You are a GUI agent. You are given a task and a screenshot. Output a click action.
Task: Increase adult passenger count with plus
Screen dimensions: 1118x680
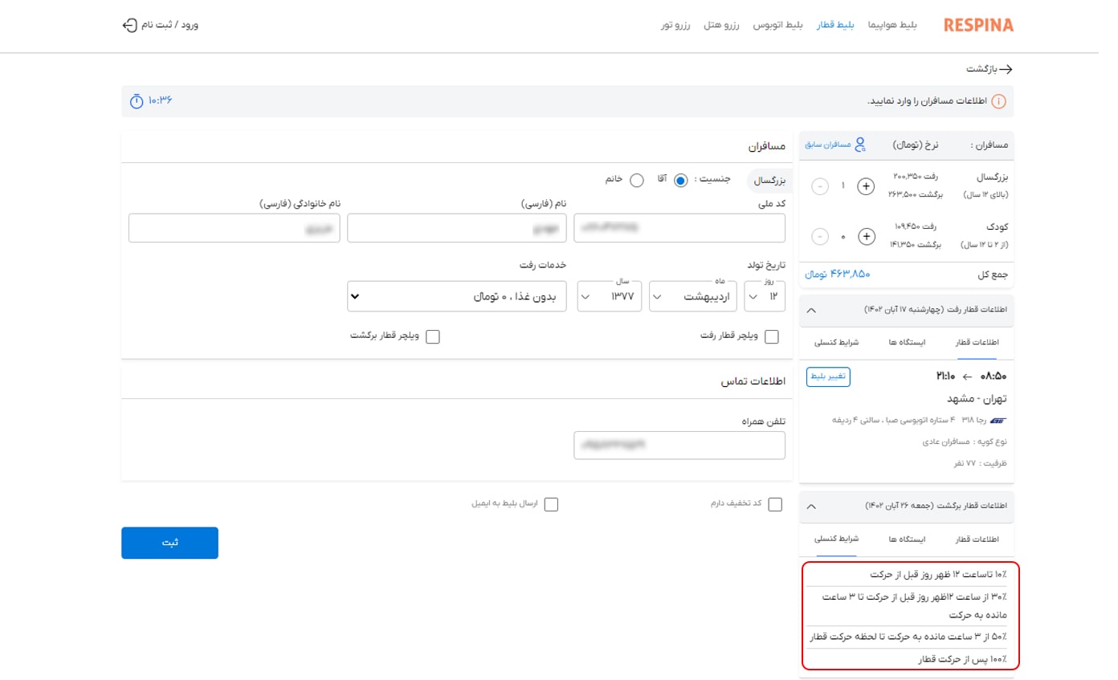[x=866, y=186]
